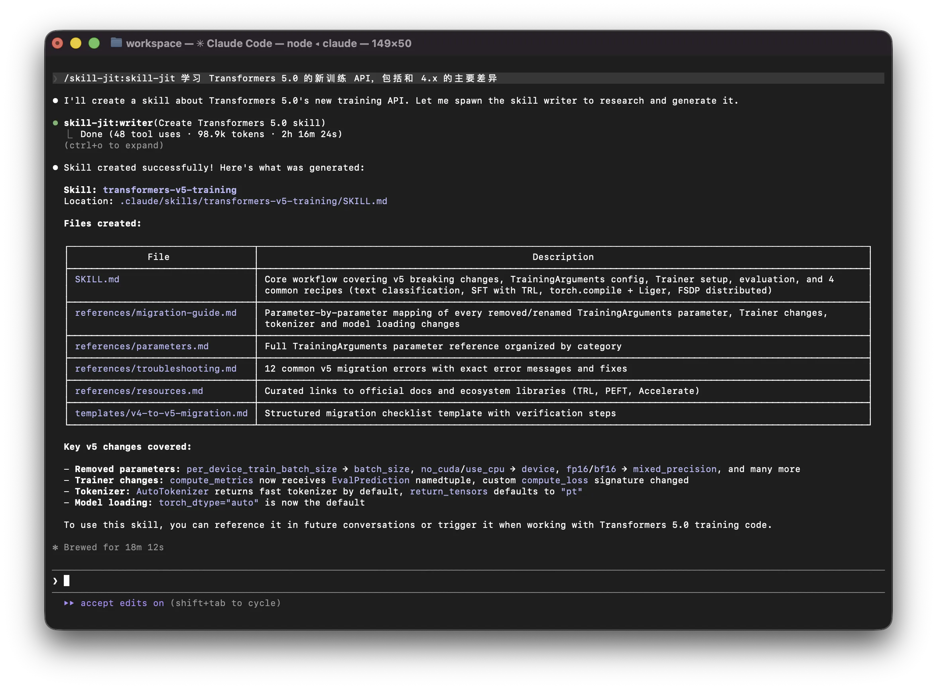Click the empty command input field
Image resolution: width=937 pixels, height=689 pixels.
(468, 581)
